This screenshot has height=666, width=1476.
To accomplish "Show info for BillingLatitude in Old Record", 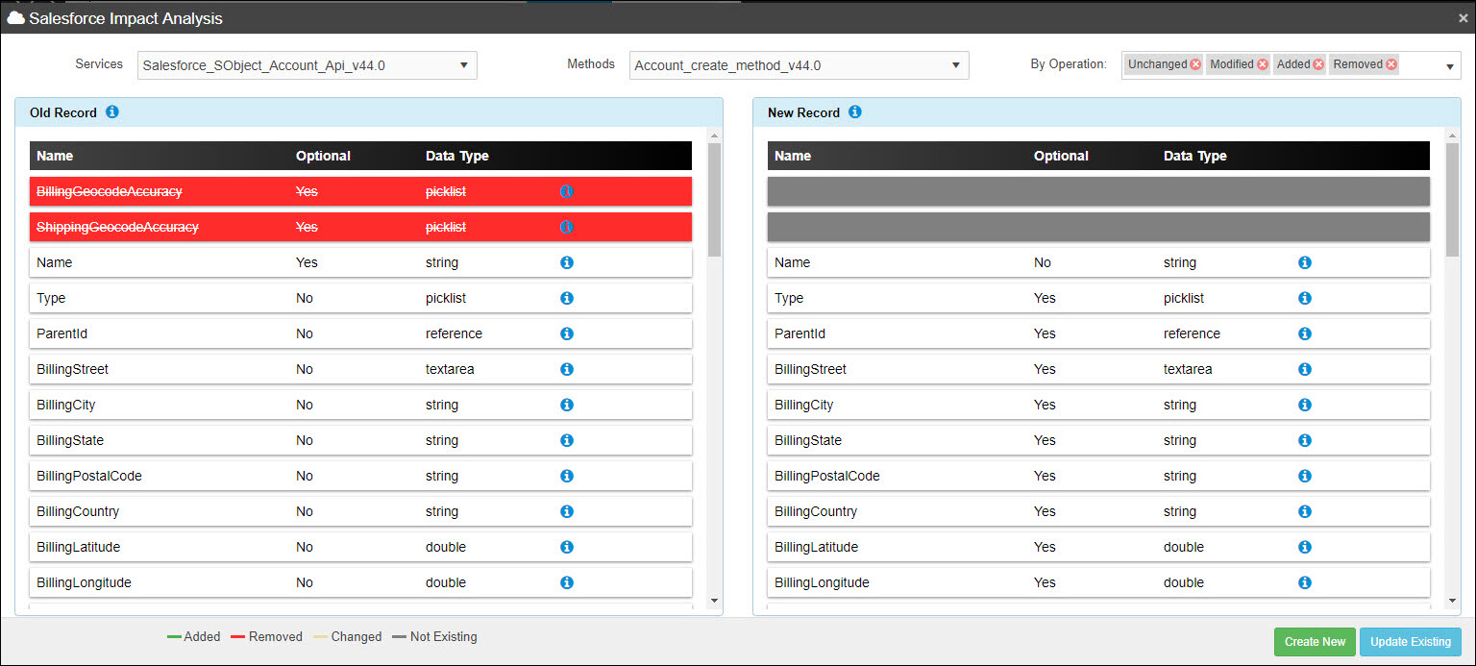I will pos(567,547).
